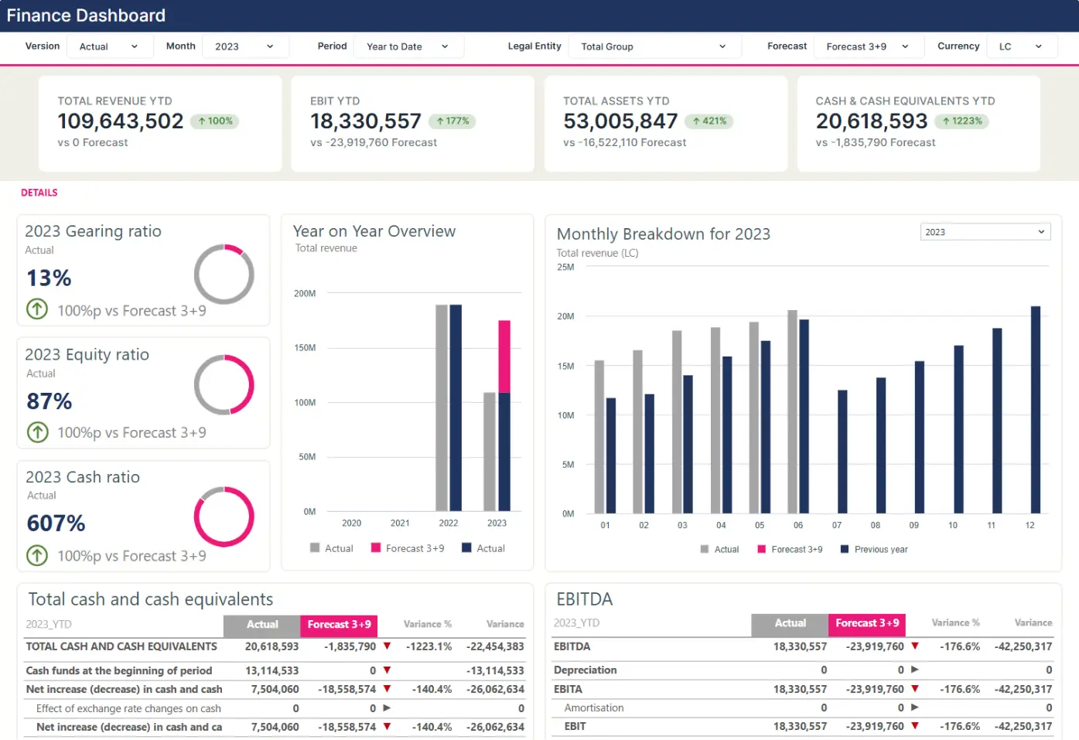Image resolution: width=1079 pixels, height=740 pixels.
Task: Click the Gearing ratio donut chart
Action: tap(224, 275)
